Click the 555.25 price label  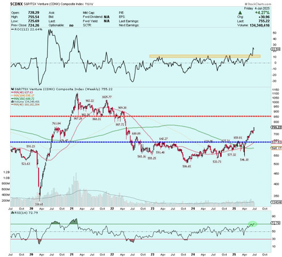(152, 158)
